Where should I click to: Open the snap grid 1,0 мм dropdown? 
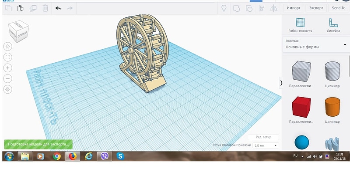[x=266, y=145]
